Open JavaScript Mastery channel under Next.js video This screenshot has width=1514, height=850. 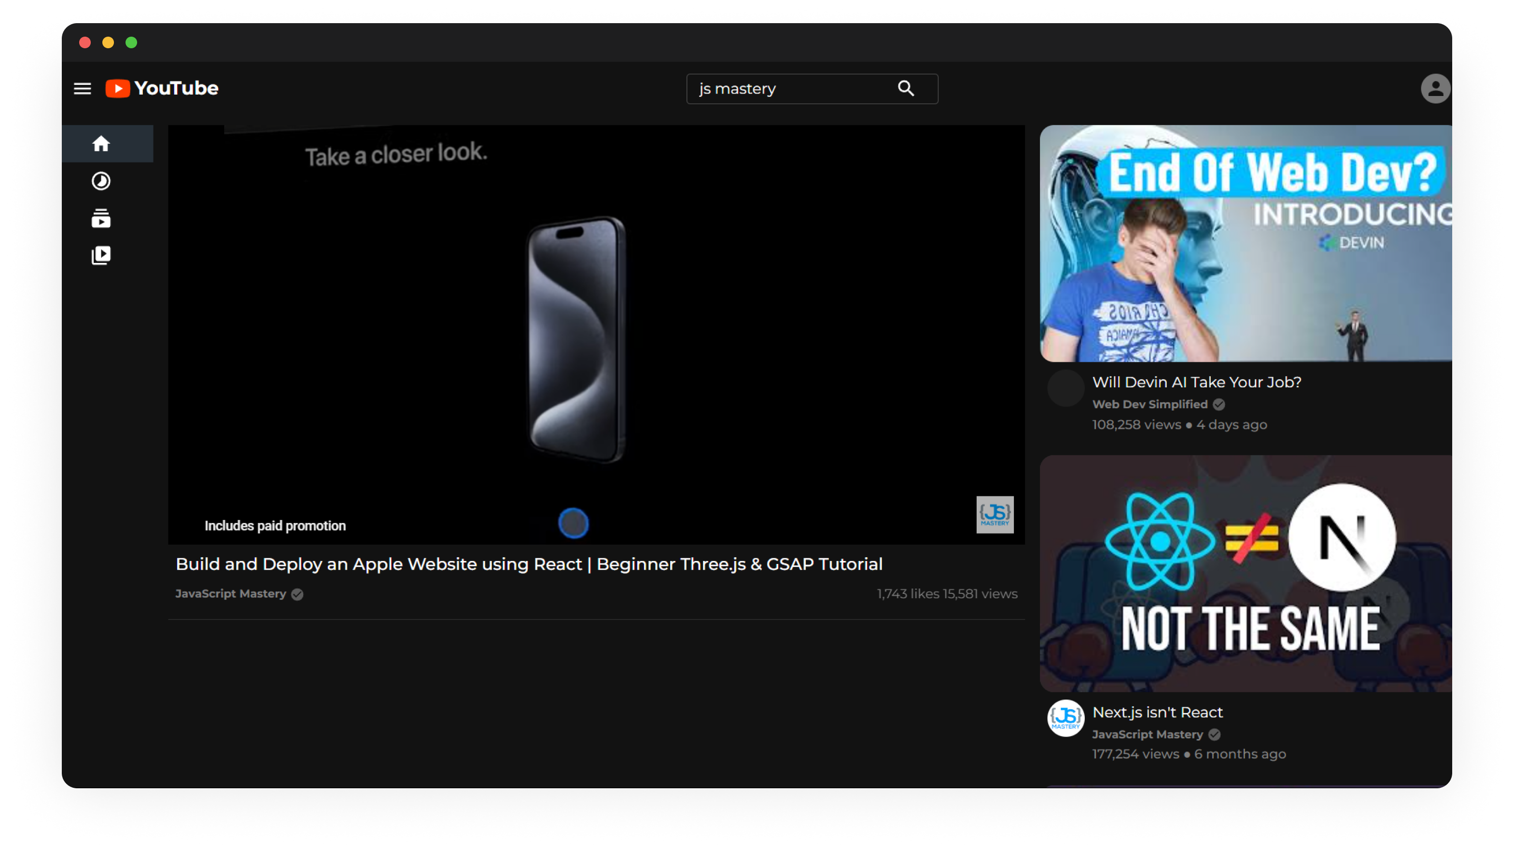click(1147, 734)
